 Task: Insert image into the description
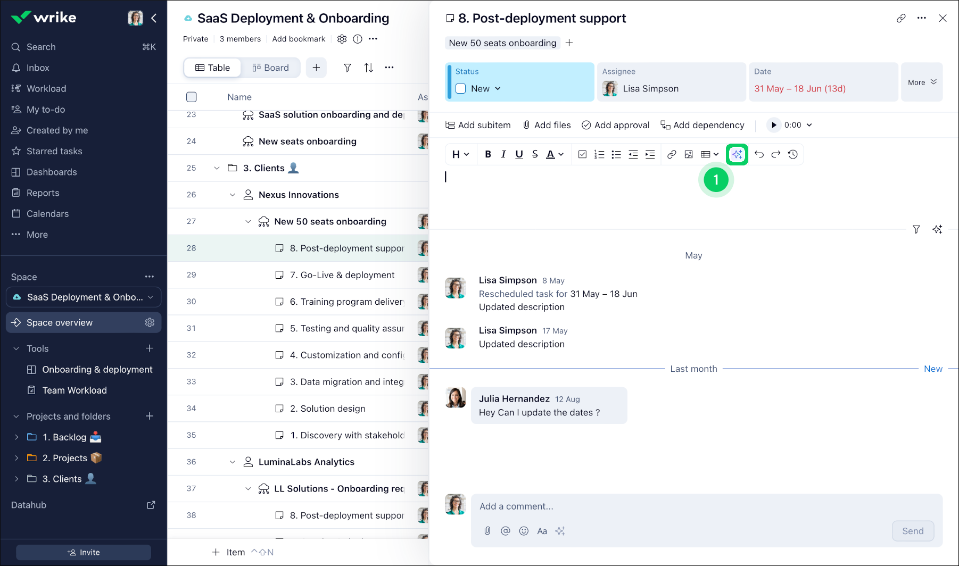(x=689, y=154)
